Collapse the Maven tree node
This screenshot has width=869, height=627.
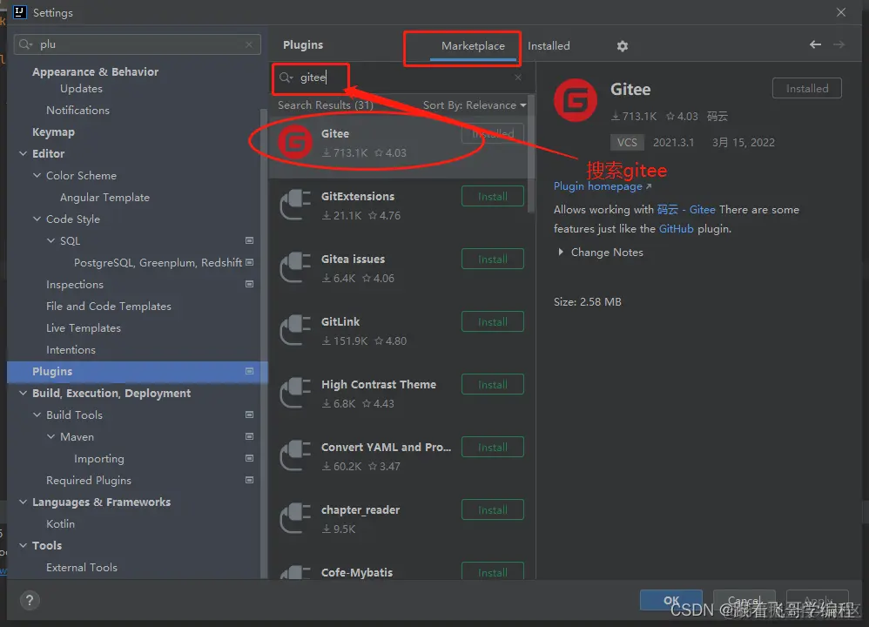[x=51, y=437]
